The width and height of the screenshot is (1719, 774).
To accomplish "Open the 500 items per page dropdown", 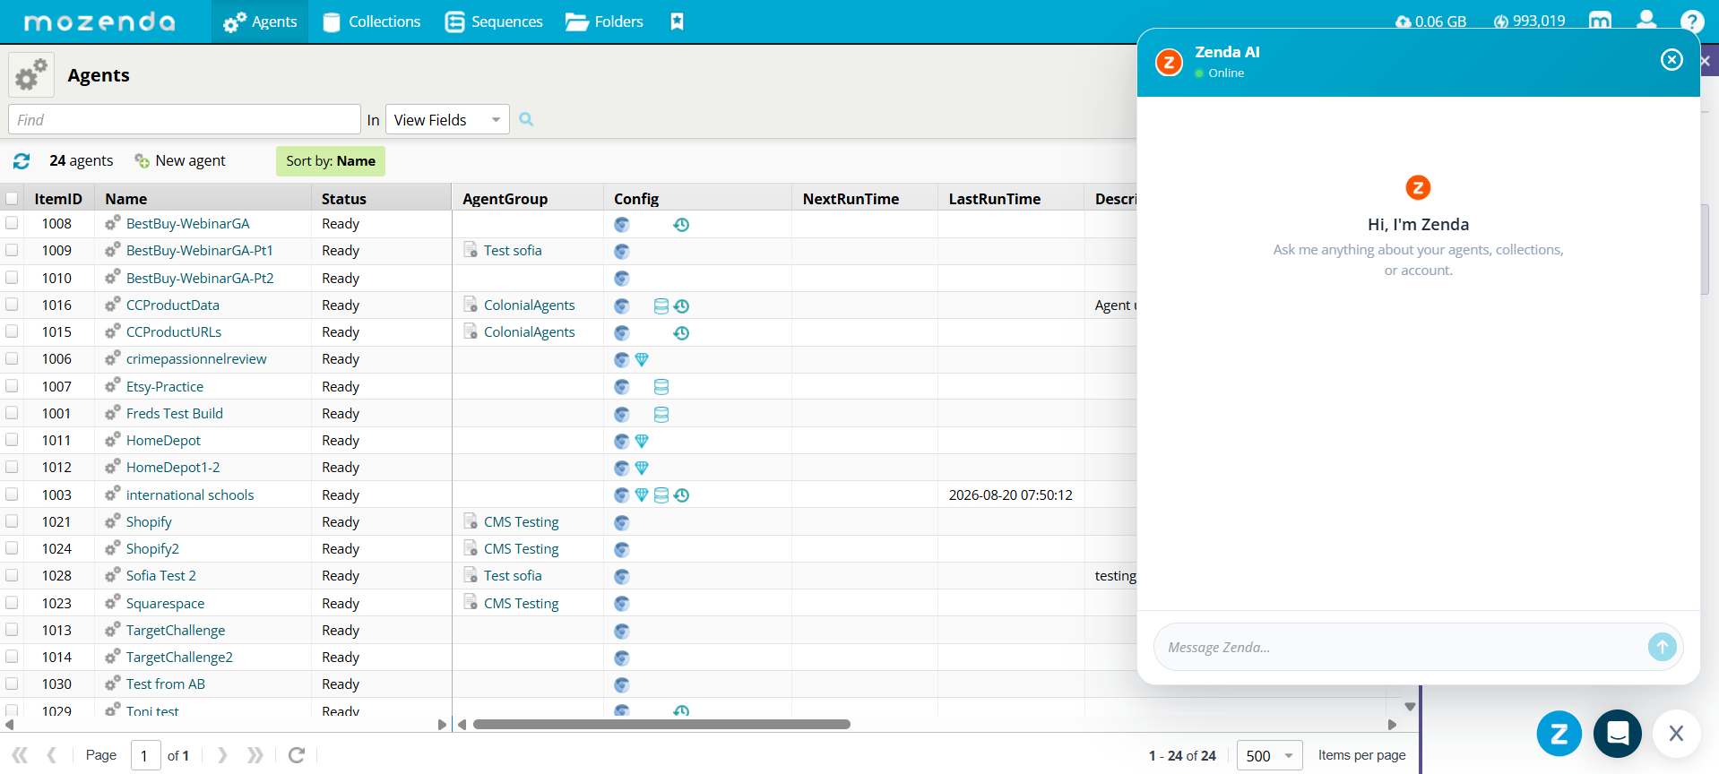I will [x=1270, y=755].
